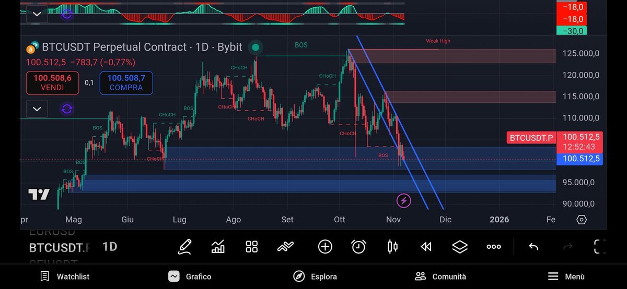Tap the 0,1 quantity value
Viewport: 627px width, 289px height.
click(89, 83)
